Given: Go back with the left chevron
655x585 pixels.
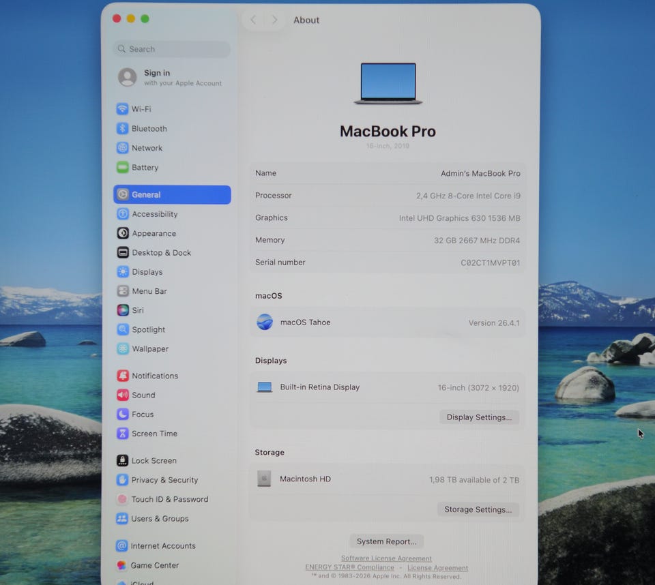Looking at the screenshot, I should (253, 20).
